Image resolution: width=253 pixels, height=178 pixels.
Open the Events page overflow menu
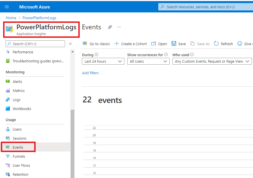[x=119, y=27]
